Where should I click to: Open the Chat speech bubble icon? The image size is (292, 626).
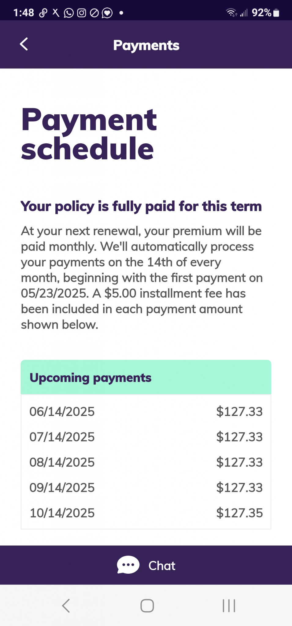tap(128, 565)
